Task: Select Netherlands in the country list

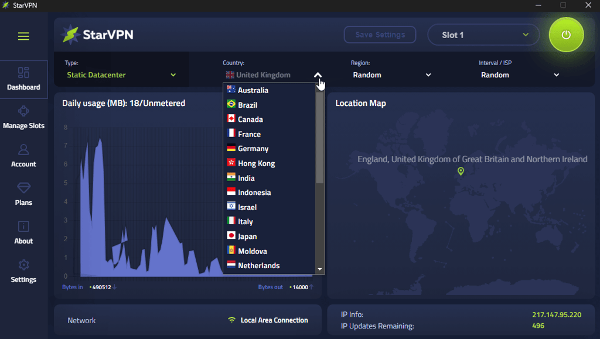Action: click(270, 266)
